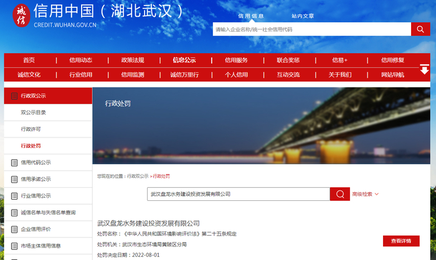
Task: Click the 查看详情 button
Action: pyautogui.click(x=401, y=241)
